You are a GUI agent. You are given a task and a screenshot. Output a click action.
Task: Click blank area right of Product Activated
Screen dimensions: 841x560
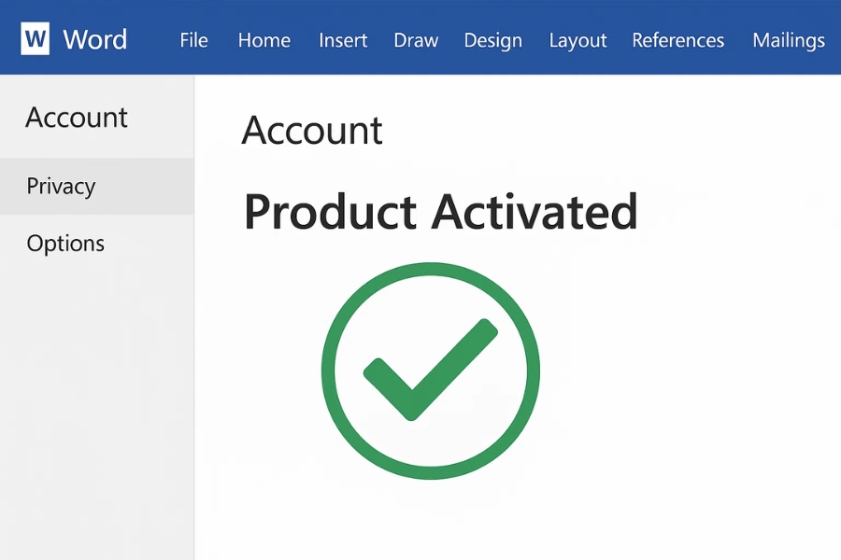pyautogui.click(x=738, y=212)
